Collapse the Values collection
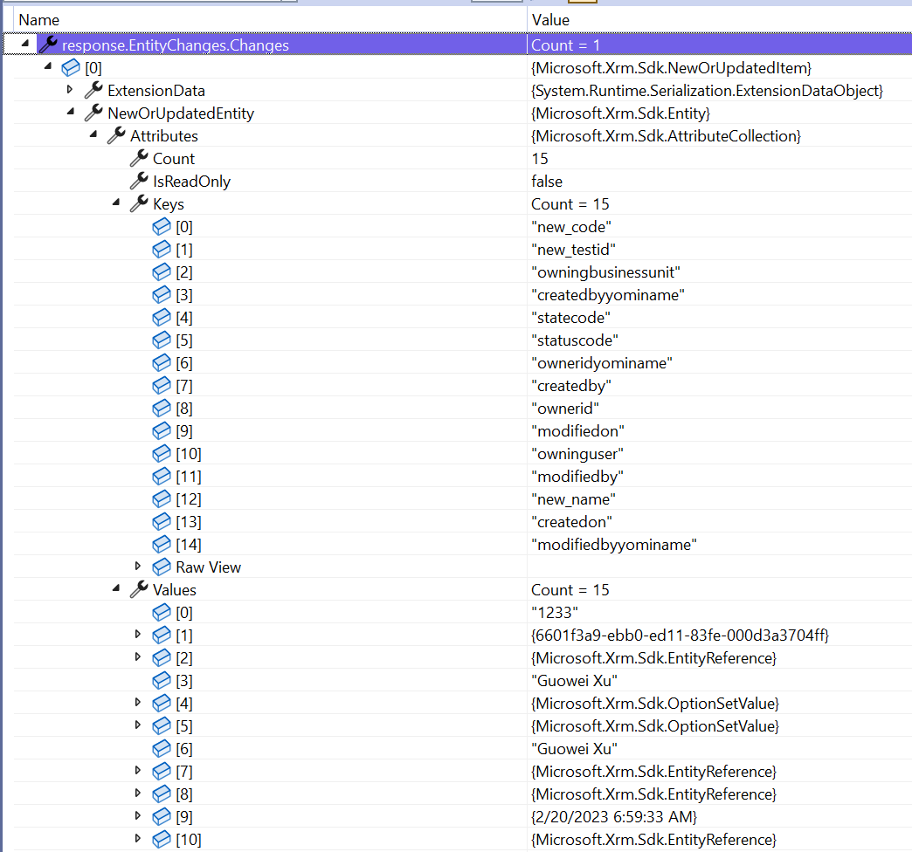912x852 pixels. (115, 587)
